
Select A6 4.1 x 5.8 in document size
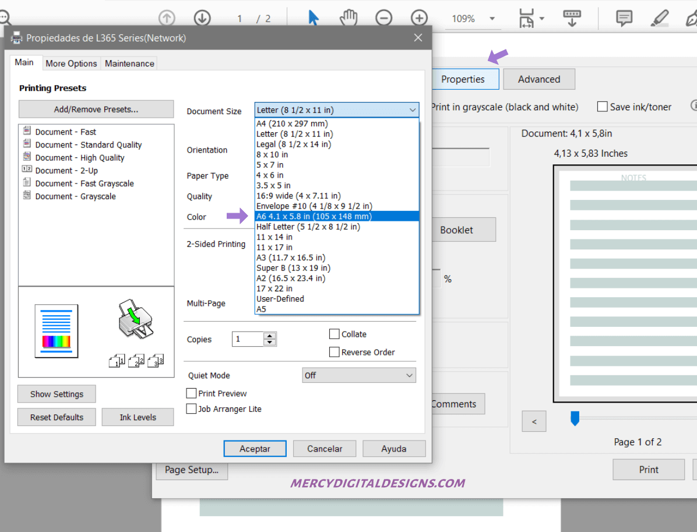click(337, 216)
